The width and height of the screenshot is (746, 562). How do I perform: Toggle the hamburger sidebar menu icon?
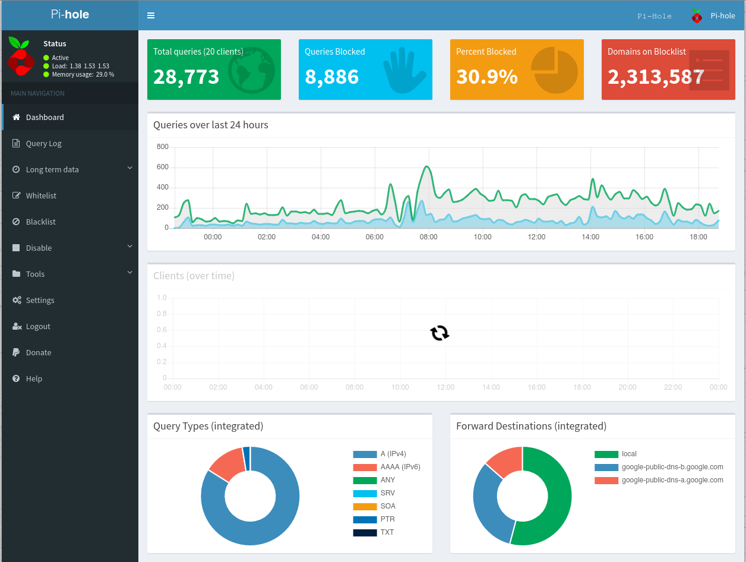tap(151, 15)
